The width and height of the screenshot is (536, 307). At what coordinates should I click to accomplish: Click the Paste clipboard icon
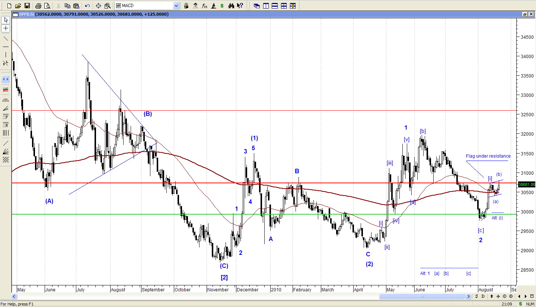pos(76,6)
